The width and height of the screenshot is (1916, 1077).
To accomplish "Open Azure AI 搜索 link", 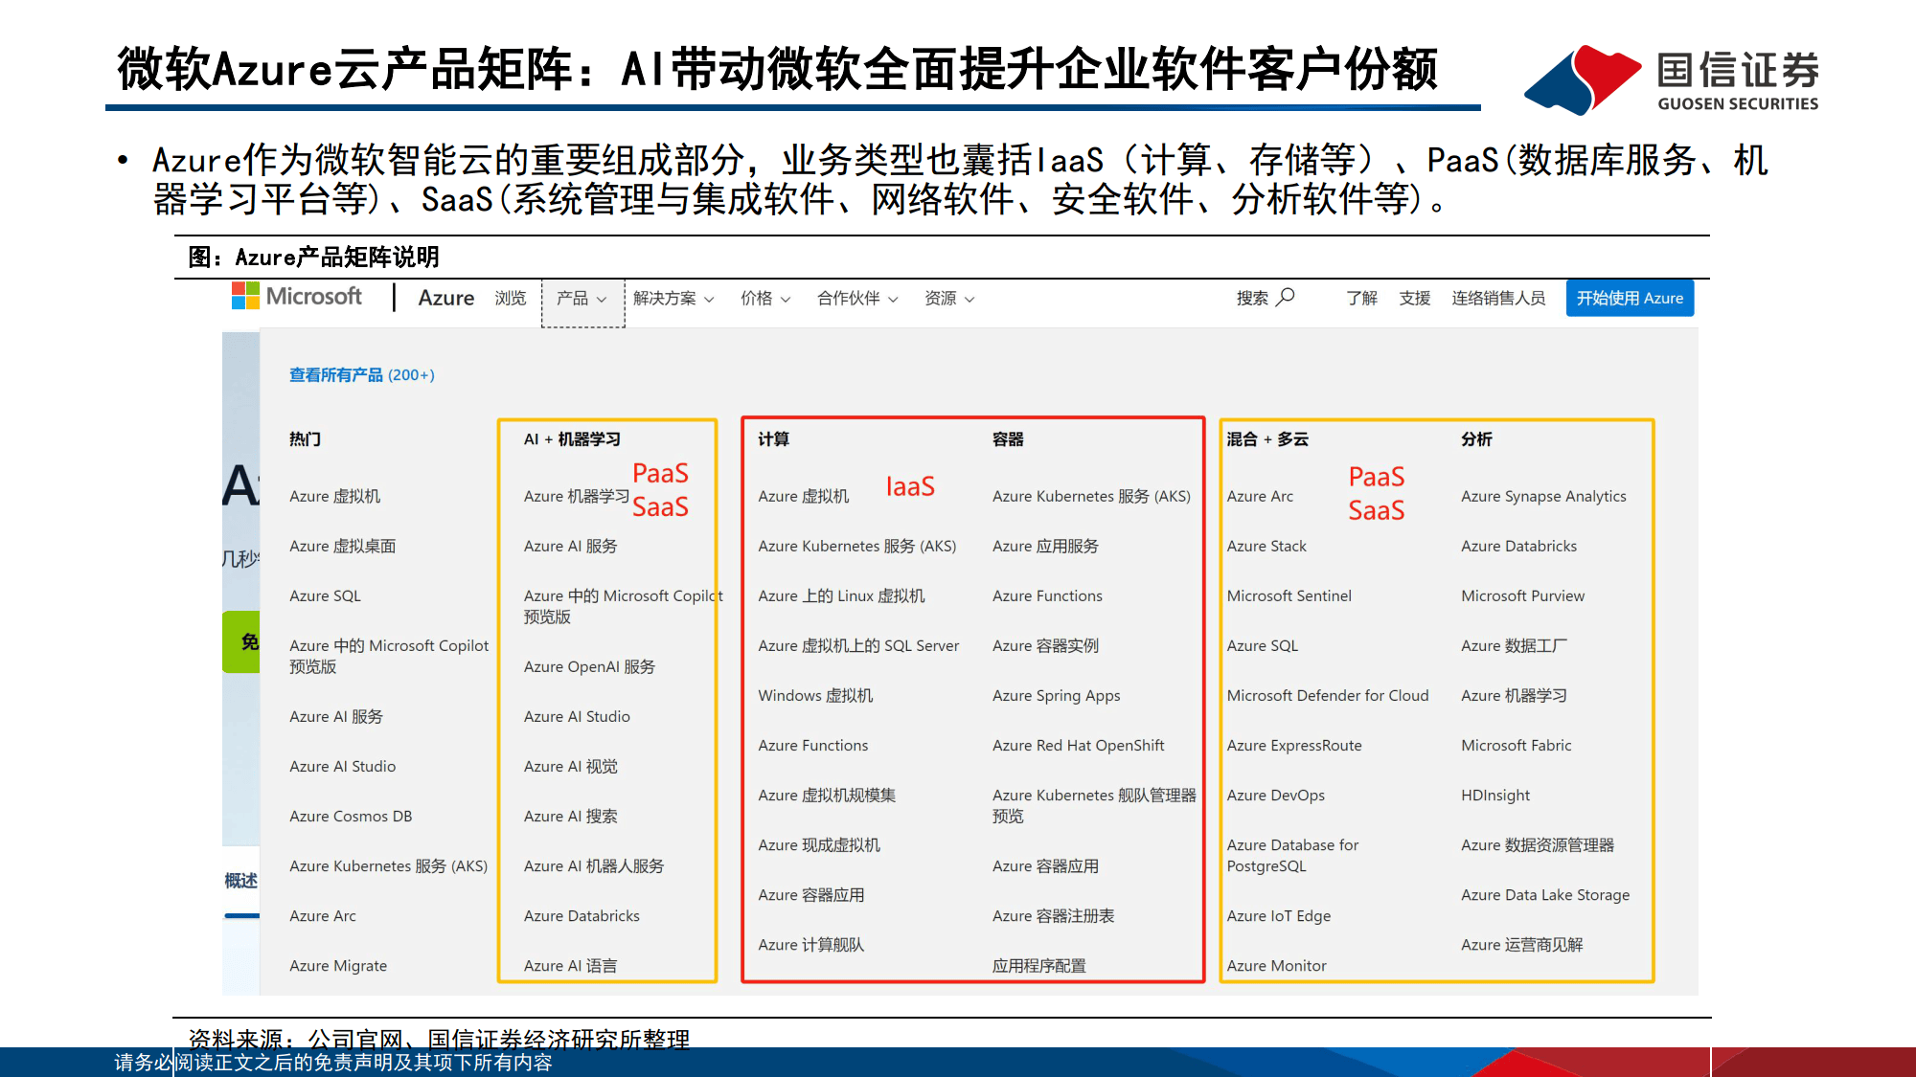I will tap(571, 816).
